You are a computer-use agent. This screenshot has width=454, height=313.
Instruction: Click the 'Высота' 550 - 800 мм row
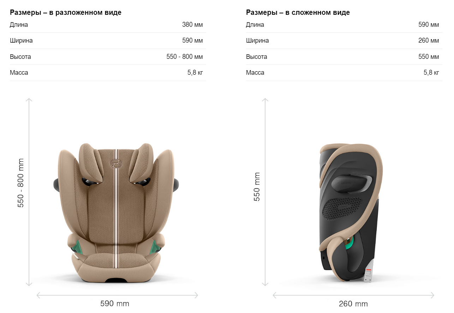point(108,57)
